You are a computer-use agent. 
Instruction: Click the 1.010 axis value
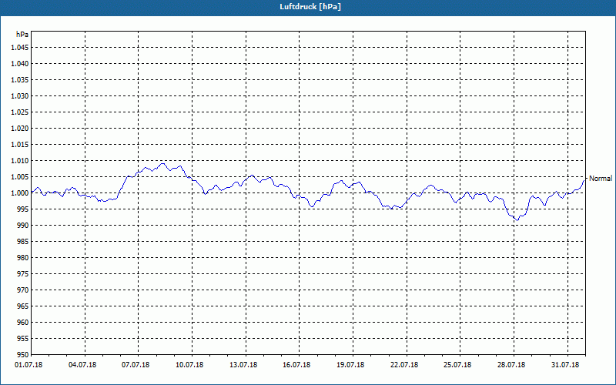coord(20,161)
